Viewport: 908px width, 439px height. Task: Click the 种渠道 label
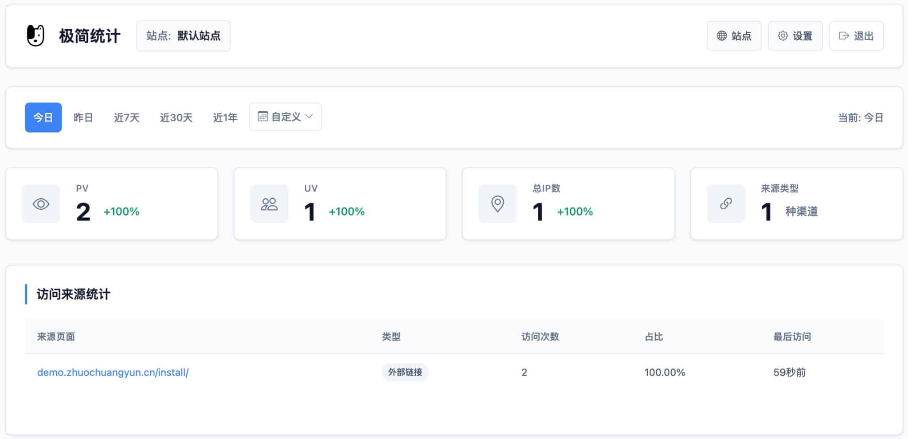[802, 212]
